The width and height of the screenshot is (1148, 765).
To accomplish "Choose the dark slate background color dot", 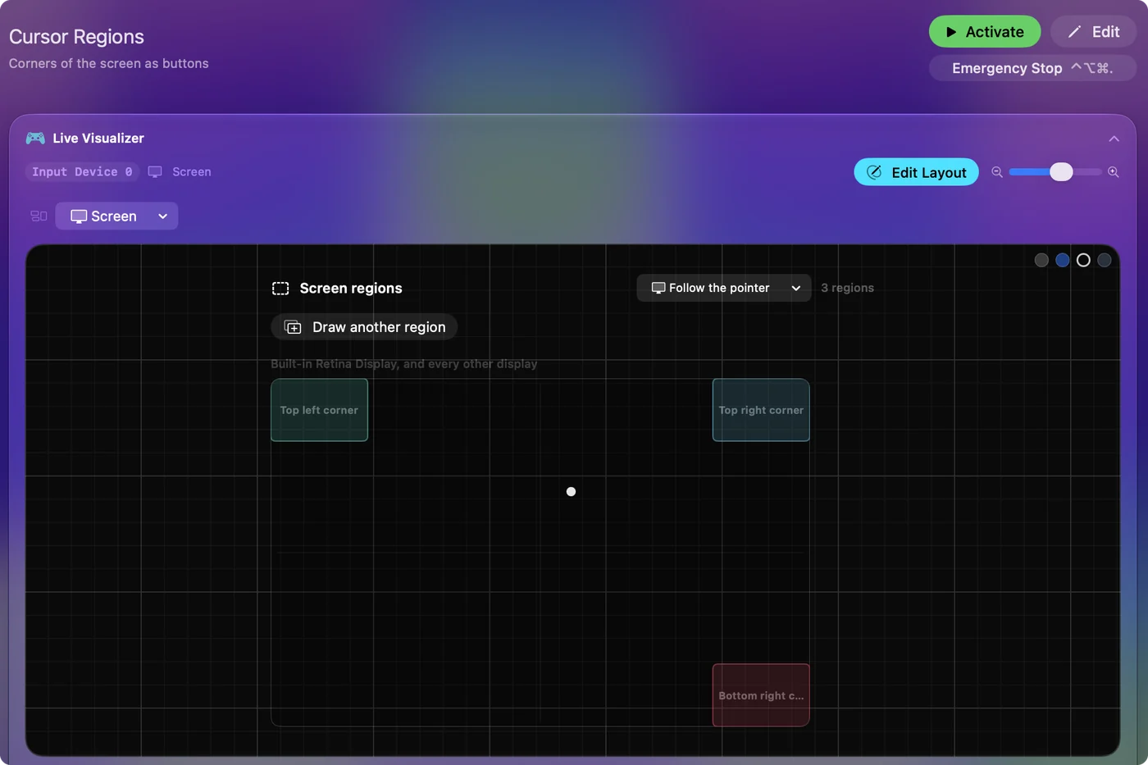I will click(x=1105, y=260).
